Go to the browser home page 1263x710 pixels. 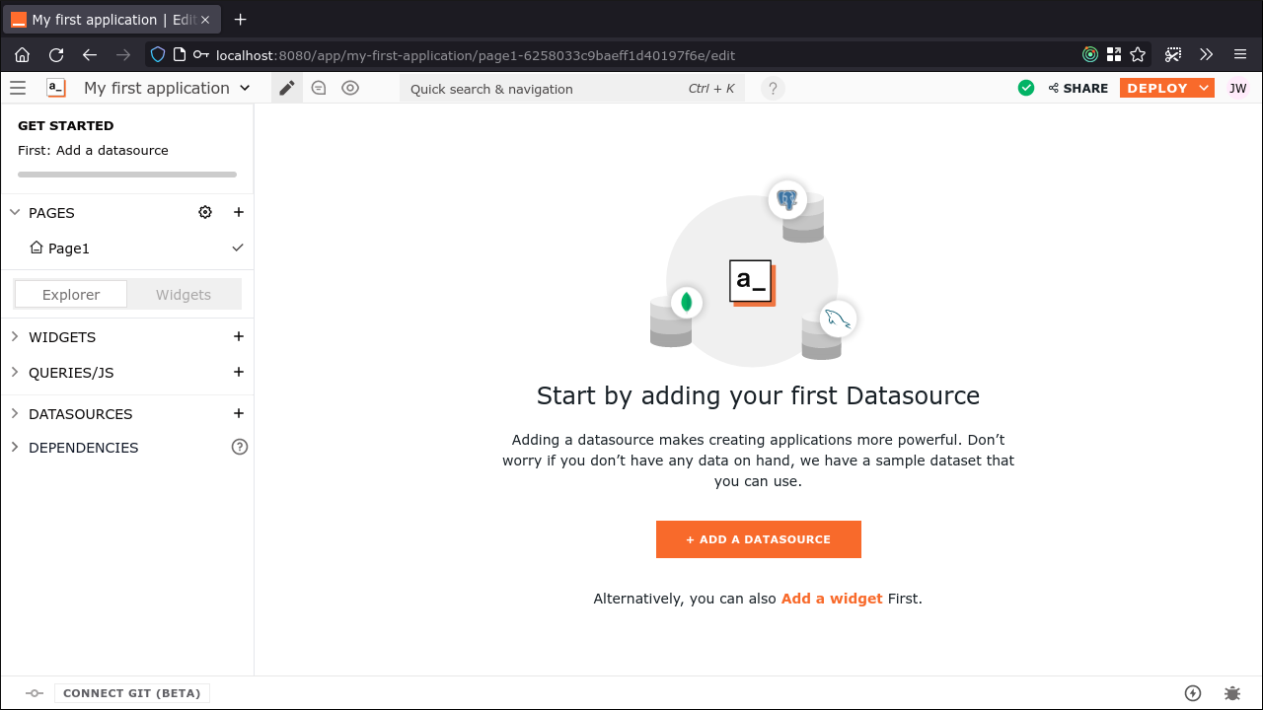tap(22, 55)
